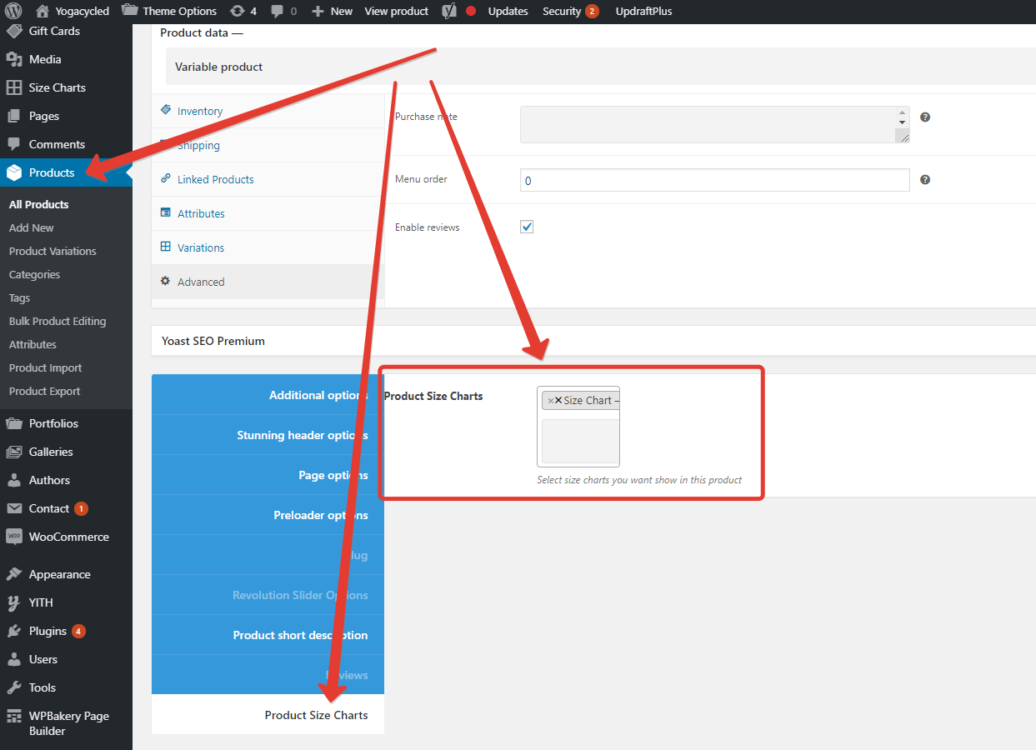
Task: Click the WordPress logo icon
Action: (x=13, y=11)
